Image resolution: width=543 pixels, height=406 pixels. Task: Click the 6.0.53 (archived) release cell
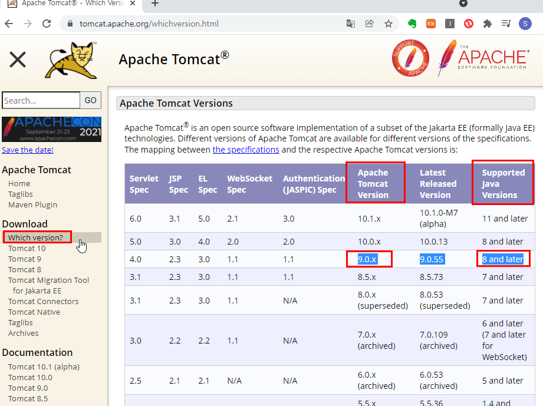(439, 381)
